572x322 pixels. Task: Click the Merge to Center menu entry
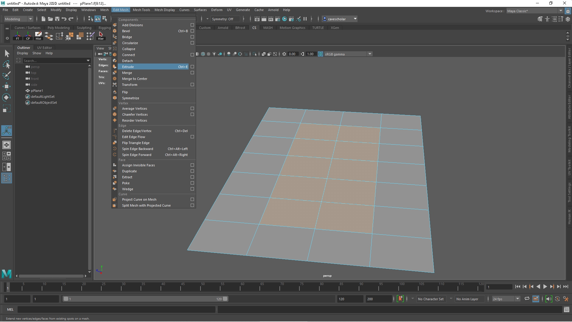click(135, 79)
